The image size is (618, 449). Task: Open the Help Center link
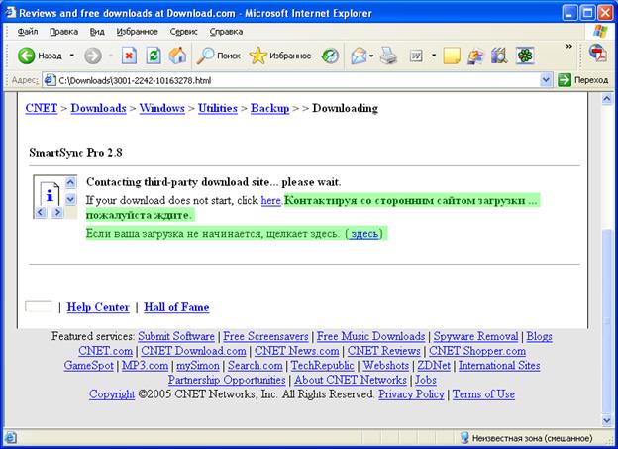click(98, 308)
